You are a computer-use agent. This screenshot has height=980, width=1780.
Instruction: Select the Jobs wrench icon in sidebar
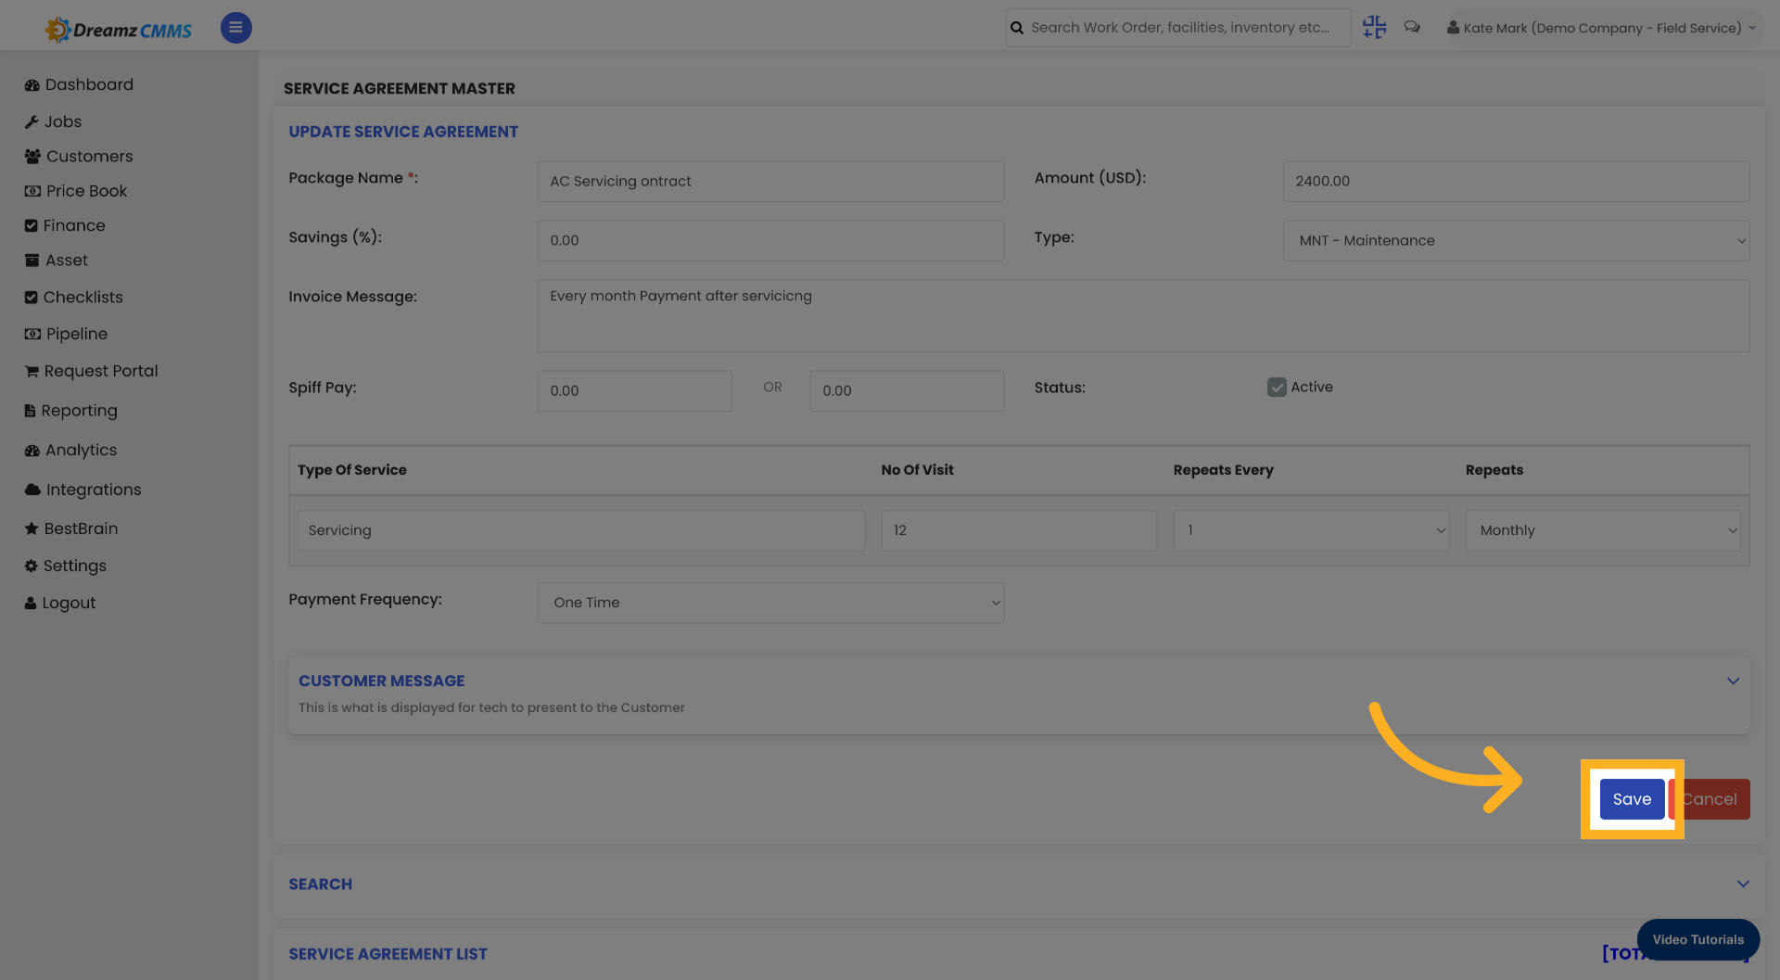(32, 121)
